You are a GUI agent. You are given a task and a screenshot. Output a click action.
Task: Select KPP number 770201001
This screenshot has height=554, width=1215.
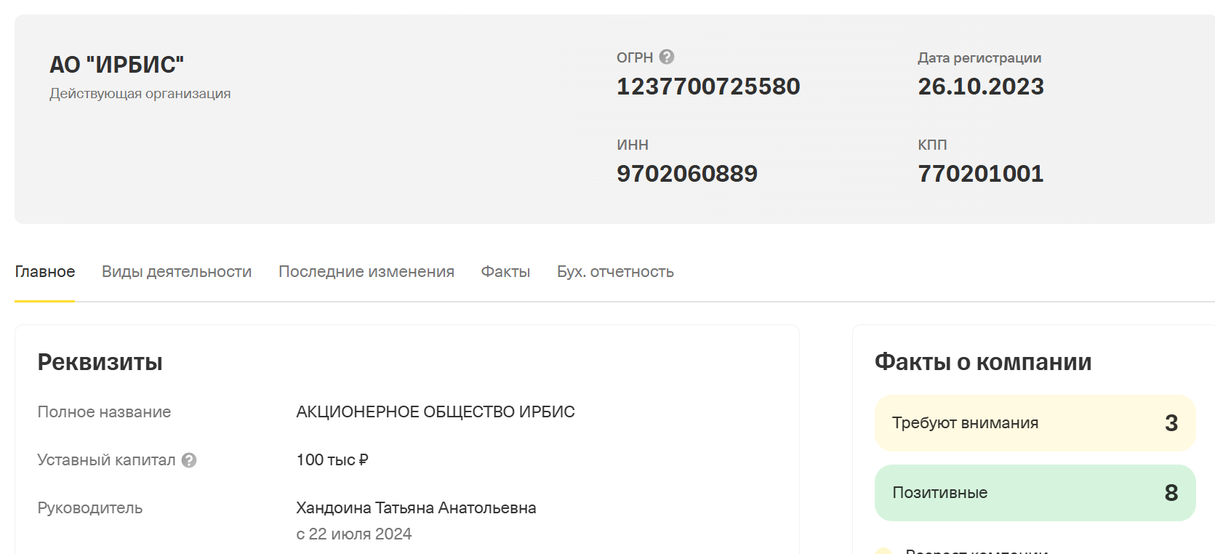pos(981,174)
